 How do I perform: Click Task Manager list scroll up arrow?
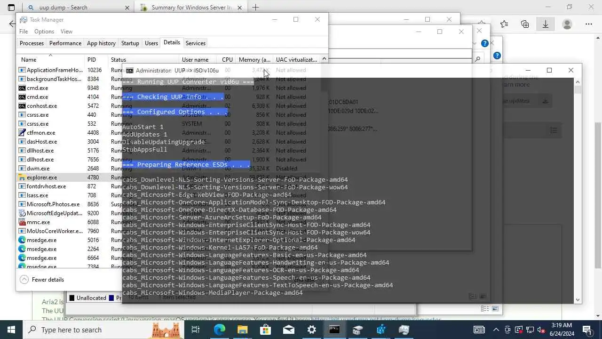tap(324, 59)
